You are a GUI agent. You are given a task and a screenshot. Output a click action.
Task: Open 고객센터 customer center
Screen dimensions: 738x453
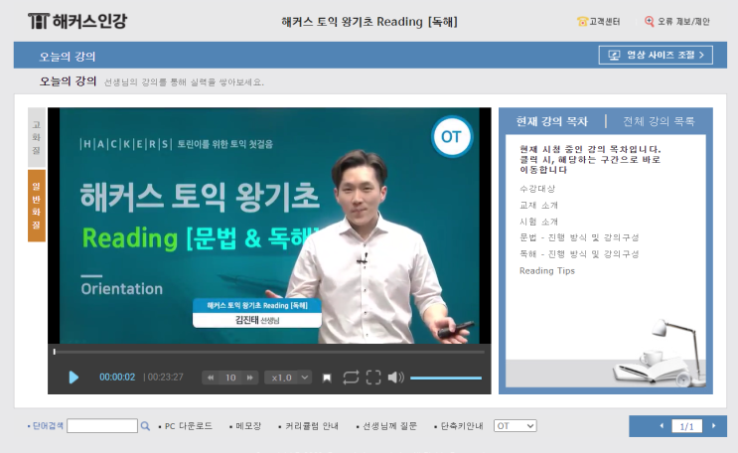pyautogui.click(x=604, y=22)
